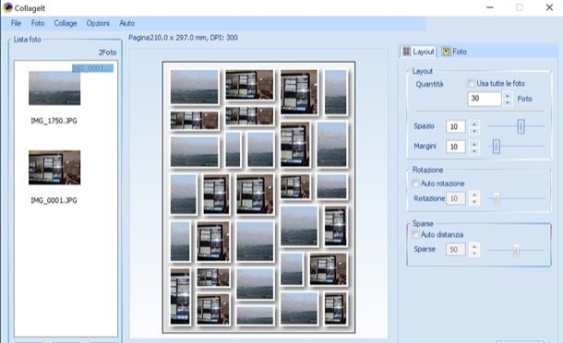563x343 pixels.
Task: Increase Rotazione value with up arrow
Action: (x=474, y=195)
